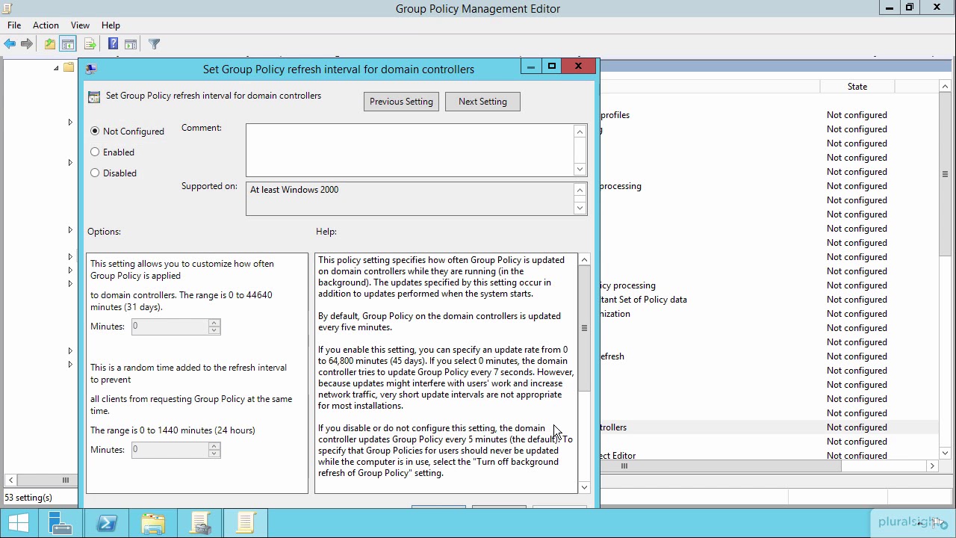Screen dimensions: 956x538
Task: Click the settings list vertical scrollbar thumb
Action: [x=945, y=174]
